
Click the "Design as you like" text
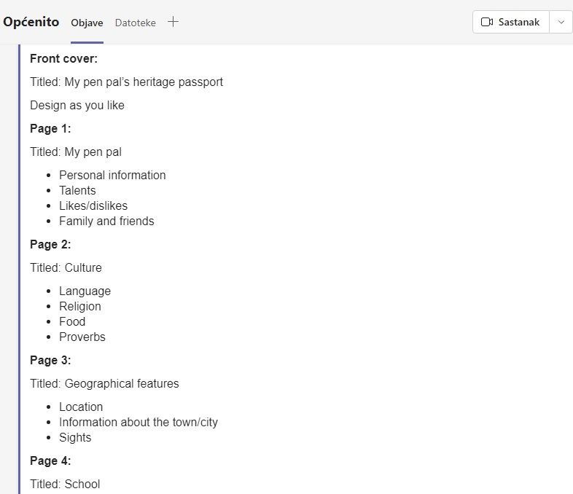point(77,106)
